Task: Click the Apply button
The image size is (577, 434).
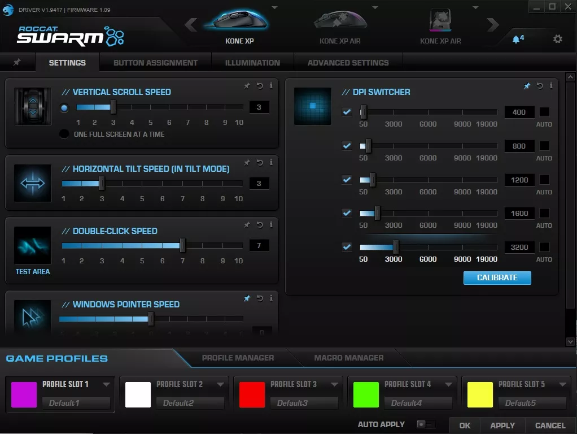Action: (502, 426)
